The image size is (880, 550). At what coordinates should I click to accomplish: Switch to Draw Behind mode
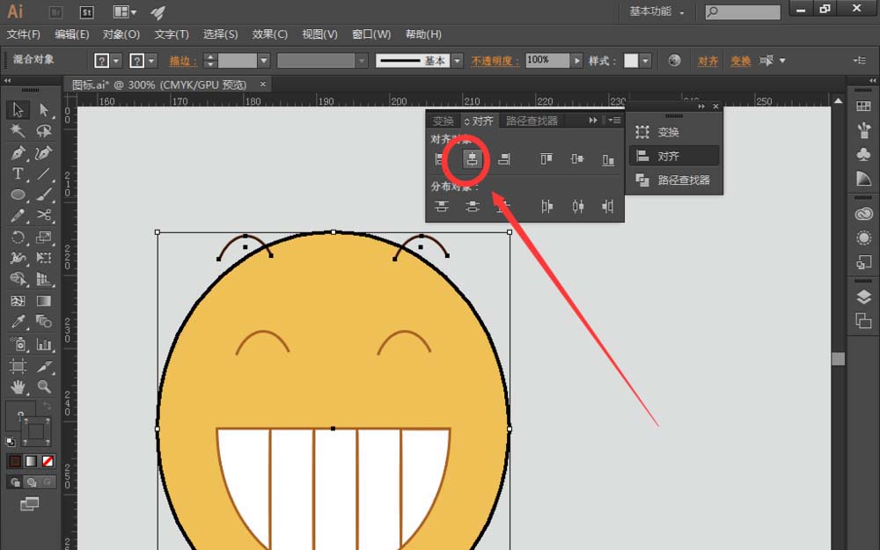(32, 482)
